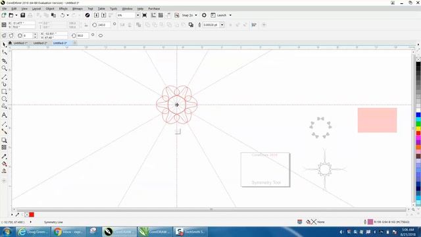Open the Layout menu
This screenshot has width=421, height=237.
(x=37, y=9)
